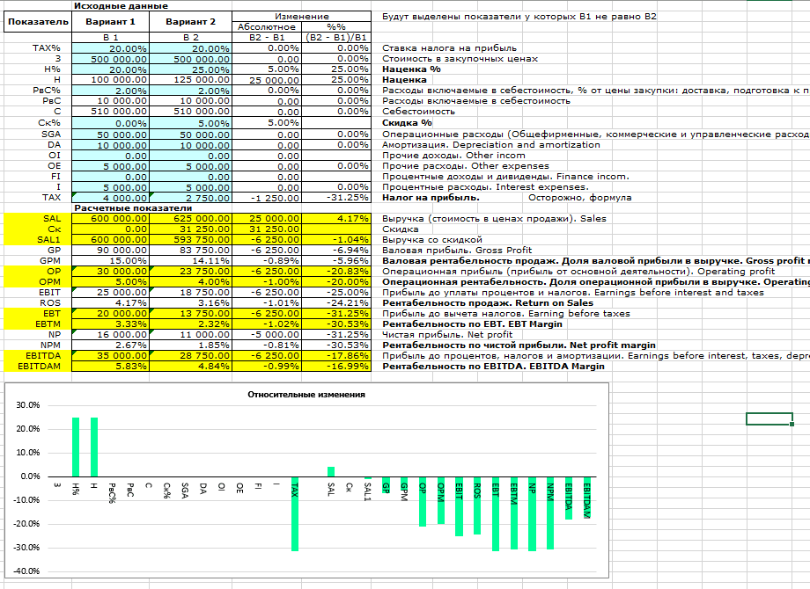Select EBT Вариант 1 value 20 000.00

[x=111, y=314]
